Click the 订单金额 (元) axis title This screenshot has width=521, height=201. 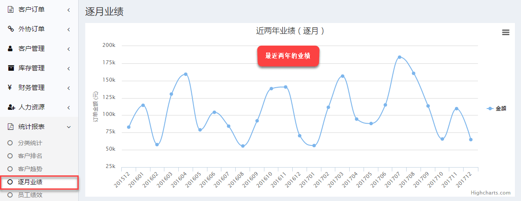[96, 106]
